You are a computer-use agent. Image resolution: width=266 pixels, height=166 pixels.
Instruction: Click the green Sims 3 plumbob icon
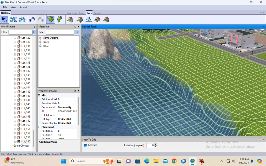59,19
